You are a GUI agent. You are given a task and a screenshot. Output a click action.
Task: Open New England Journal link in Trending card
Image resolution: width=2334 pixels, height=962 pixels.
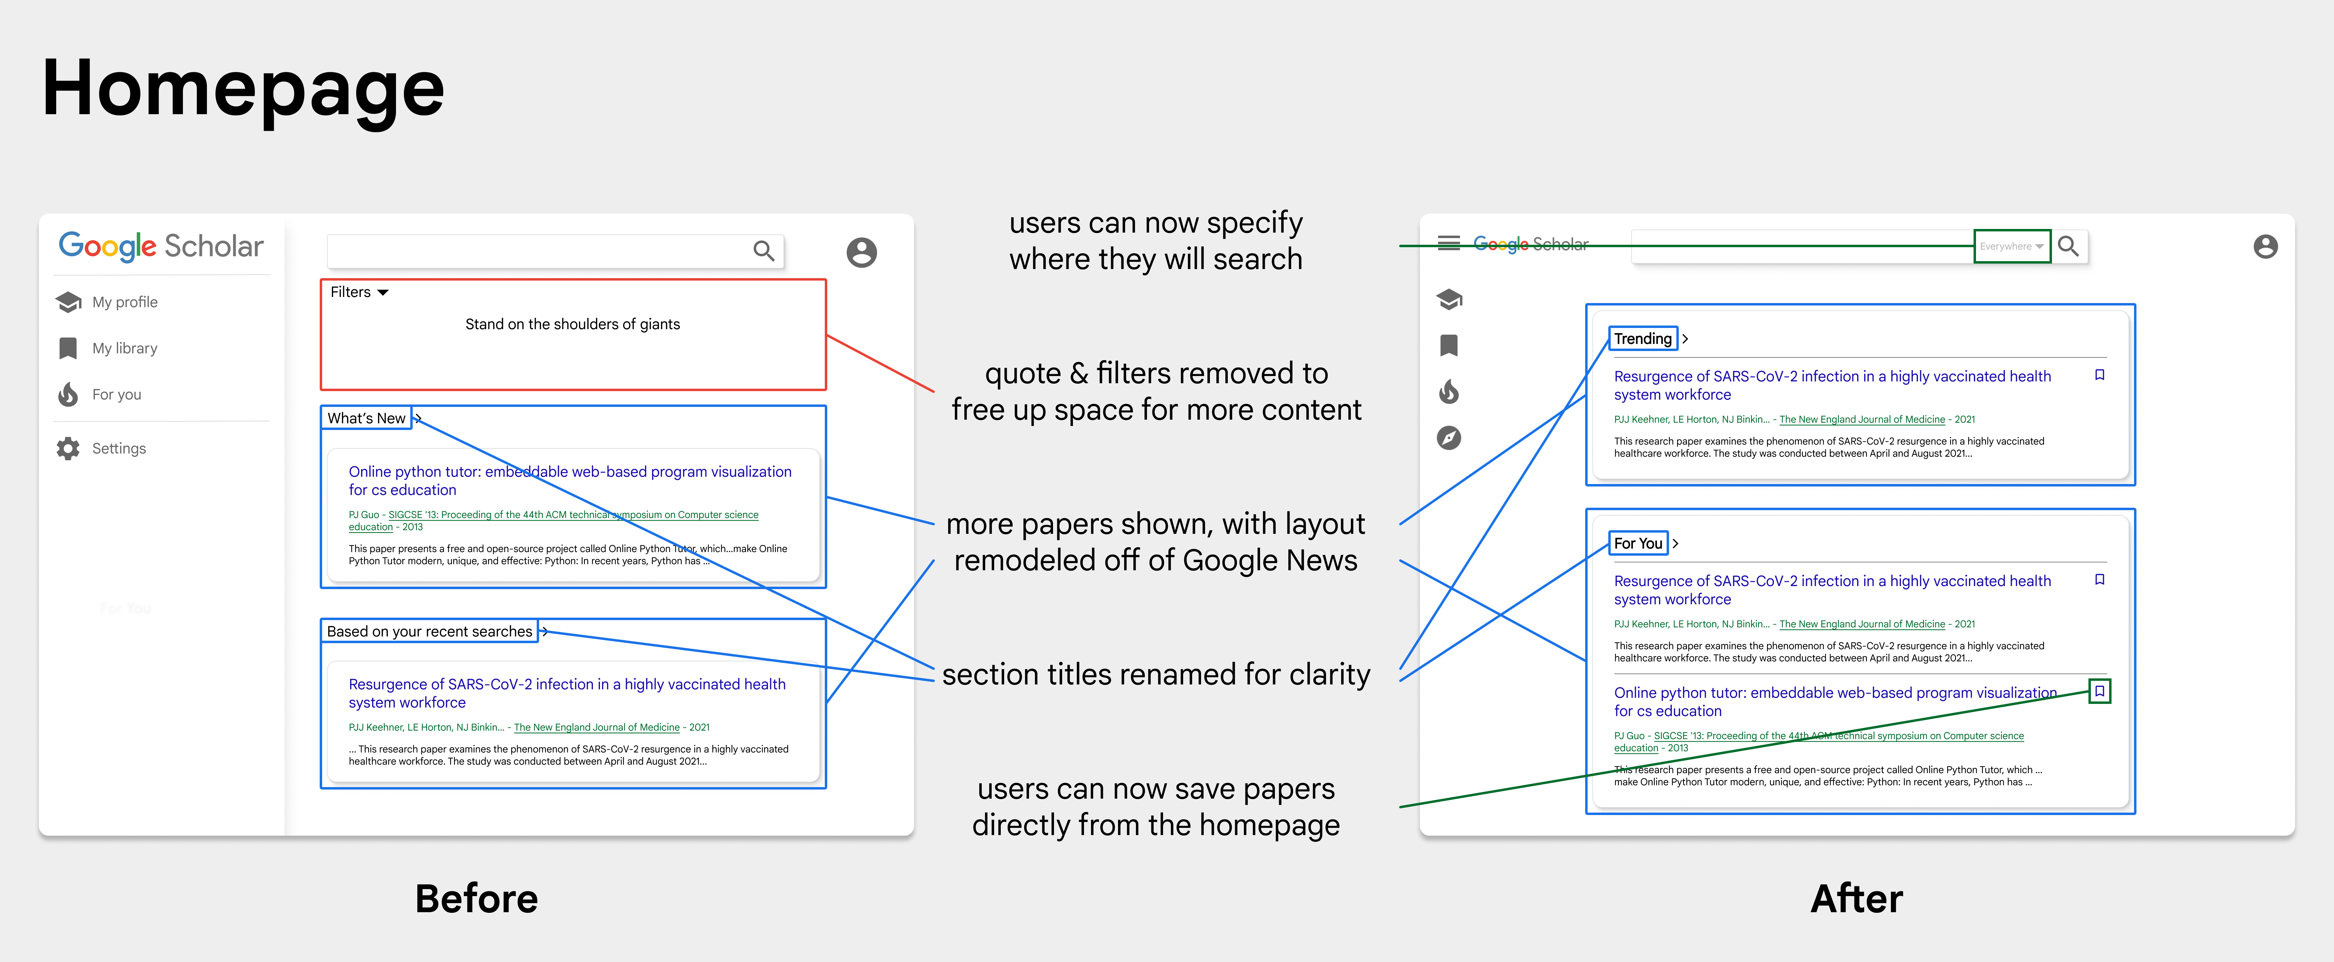click(x=1862, y=419)
